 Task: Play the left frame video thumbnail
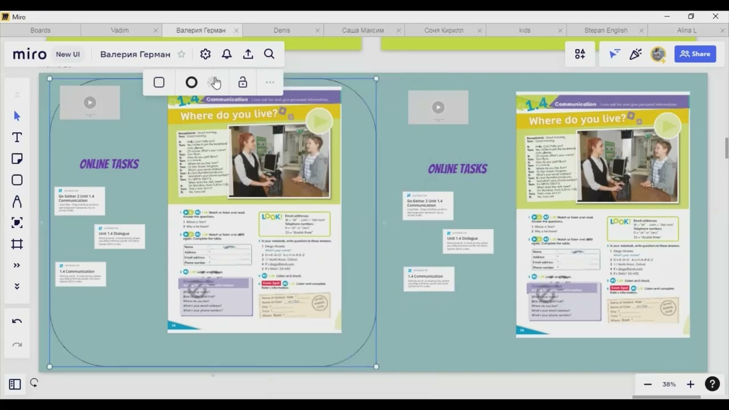90,102
